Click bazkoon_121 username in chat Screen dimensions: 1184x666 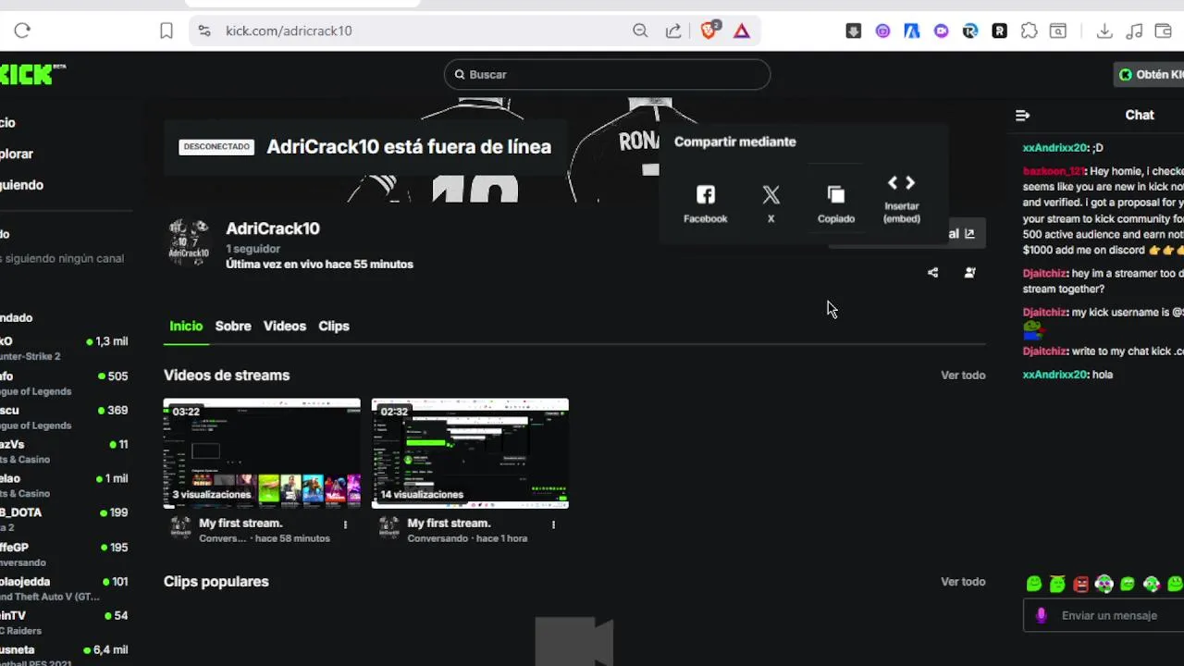pos(1054,171)
